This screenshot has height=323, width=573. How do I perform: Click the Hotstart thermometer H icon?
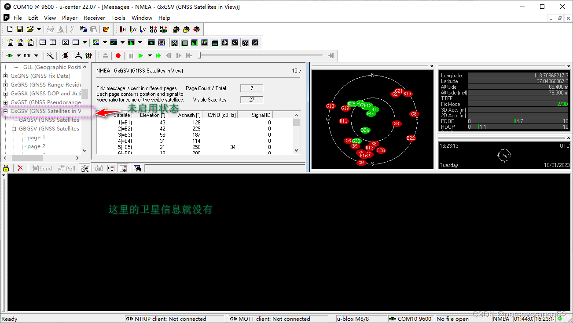(x=122, y=29)
